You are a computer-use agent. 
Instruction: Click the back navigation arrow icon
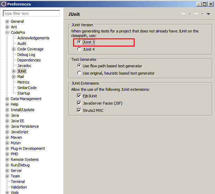(x=183, y=14)
